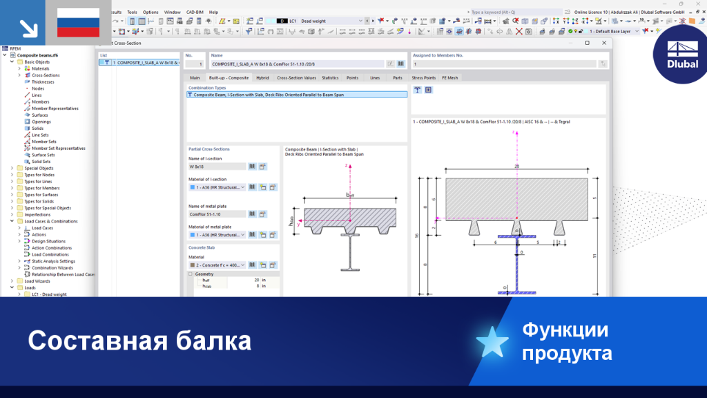
Task: Click edit icon next to ComFlor 51-1.10
Action: click(262, 214)
